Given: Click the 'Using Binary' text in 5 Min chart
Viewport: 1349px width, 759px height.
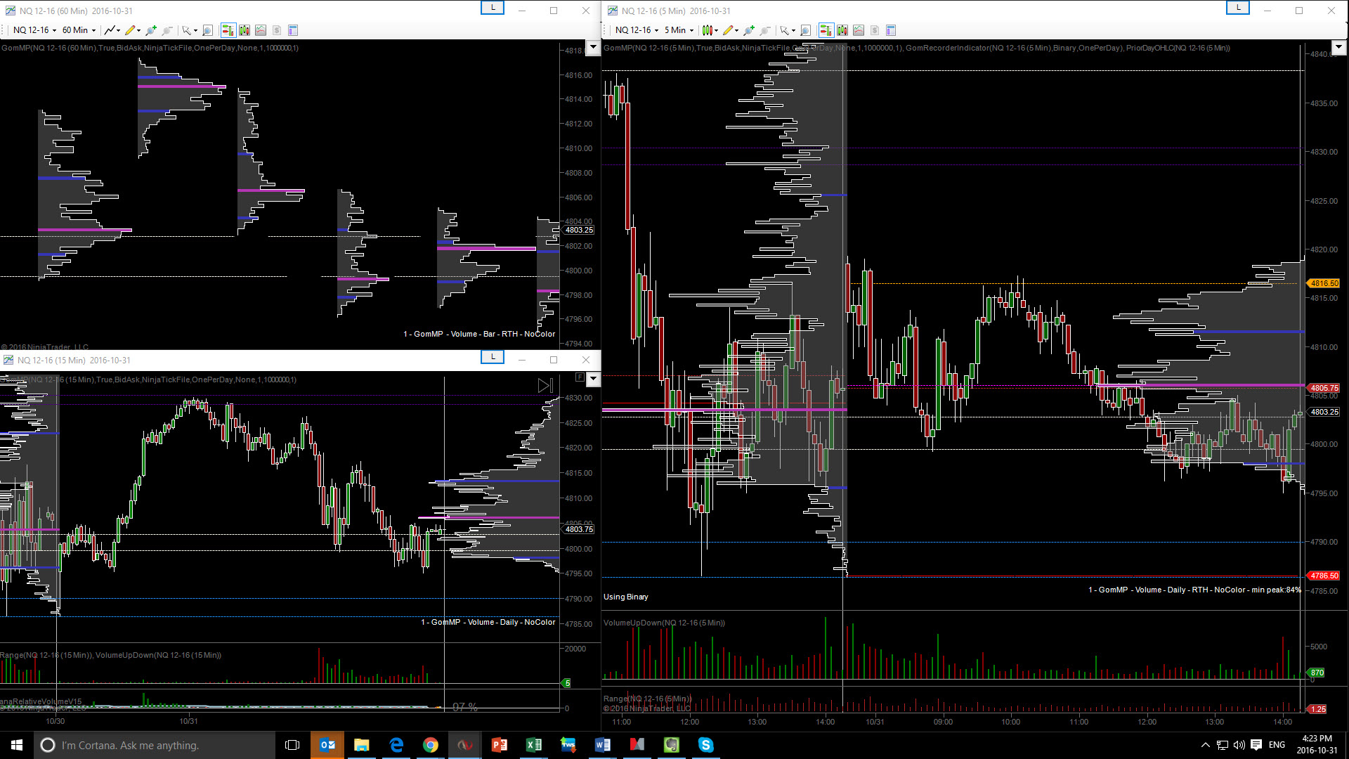Looking at the screenshot, I should click(x=626, y=597).
